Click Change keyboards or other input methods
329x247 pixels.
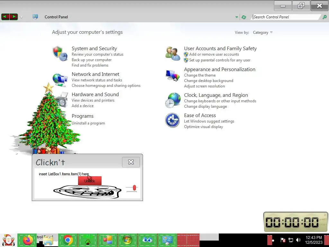(x=220, y=101)
